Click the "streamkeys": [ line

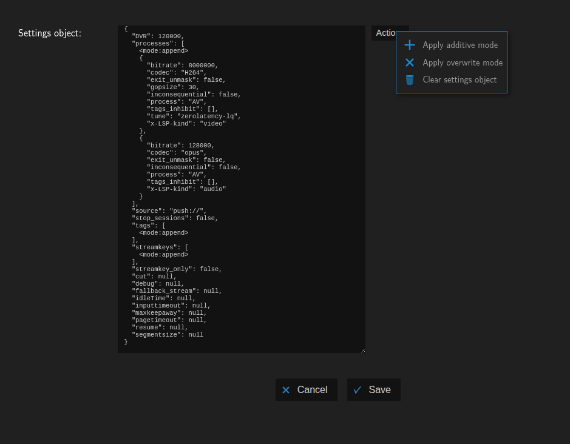[160, 247]
